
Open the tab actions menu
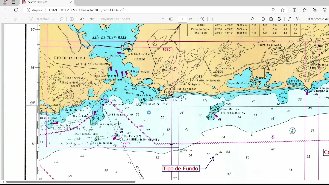[13, 2]
